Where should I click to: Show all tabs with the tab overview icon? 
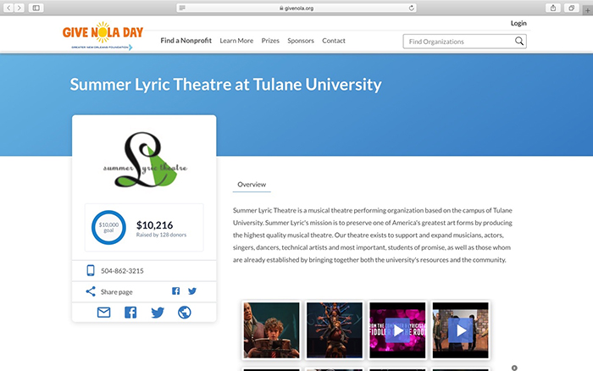[x=572, y=8]
